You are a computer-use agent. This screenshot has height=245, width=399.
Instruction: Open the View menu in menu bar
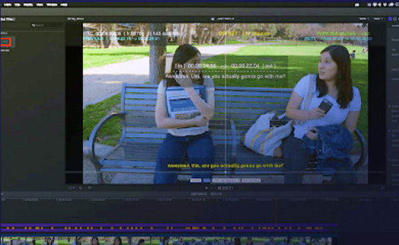click(x=39, y=5)
